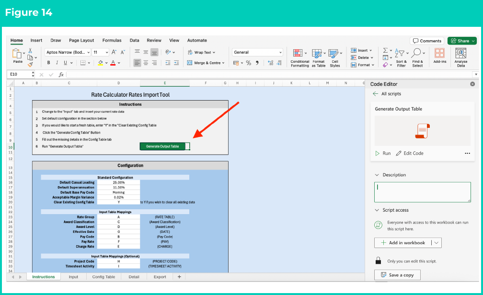
Task: Apply the red font colour
Action: pos(113,63)
